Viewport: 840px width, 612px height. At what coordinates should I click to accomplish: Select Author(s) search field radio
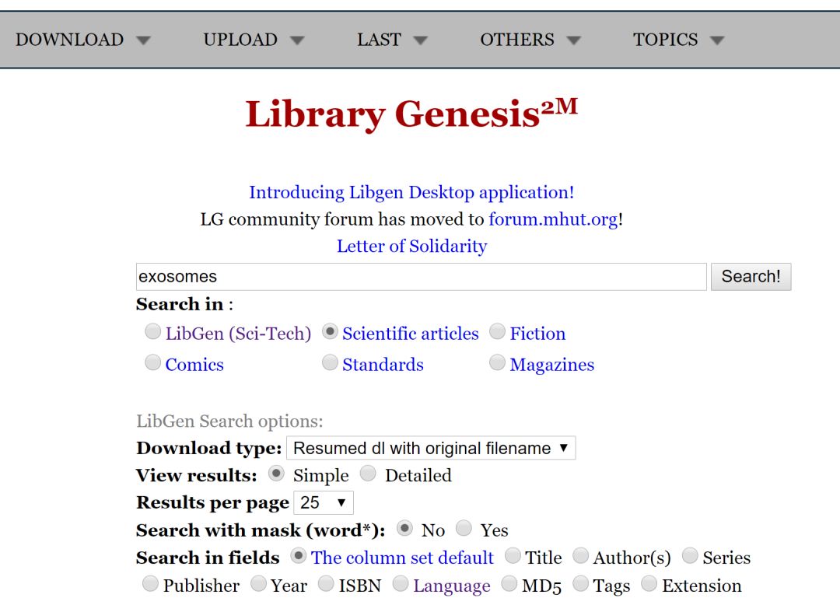(581, 556)
